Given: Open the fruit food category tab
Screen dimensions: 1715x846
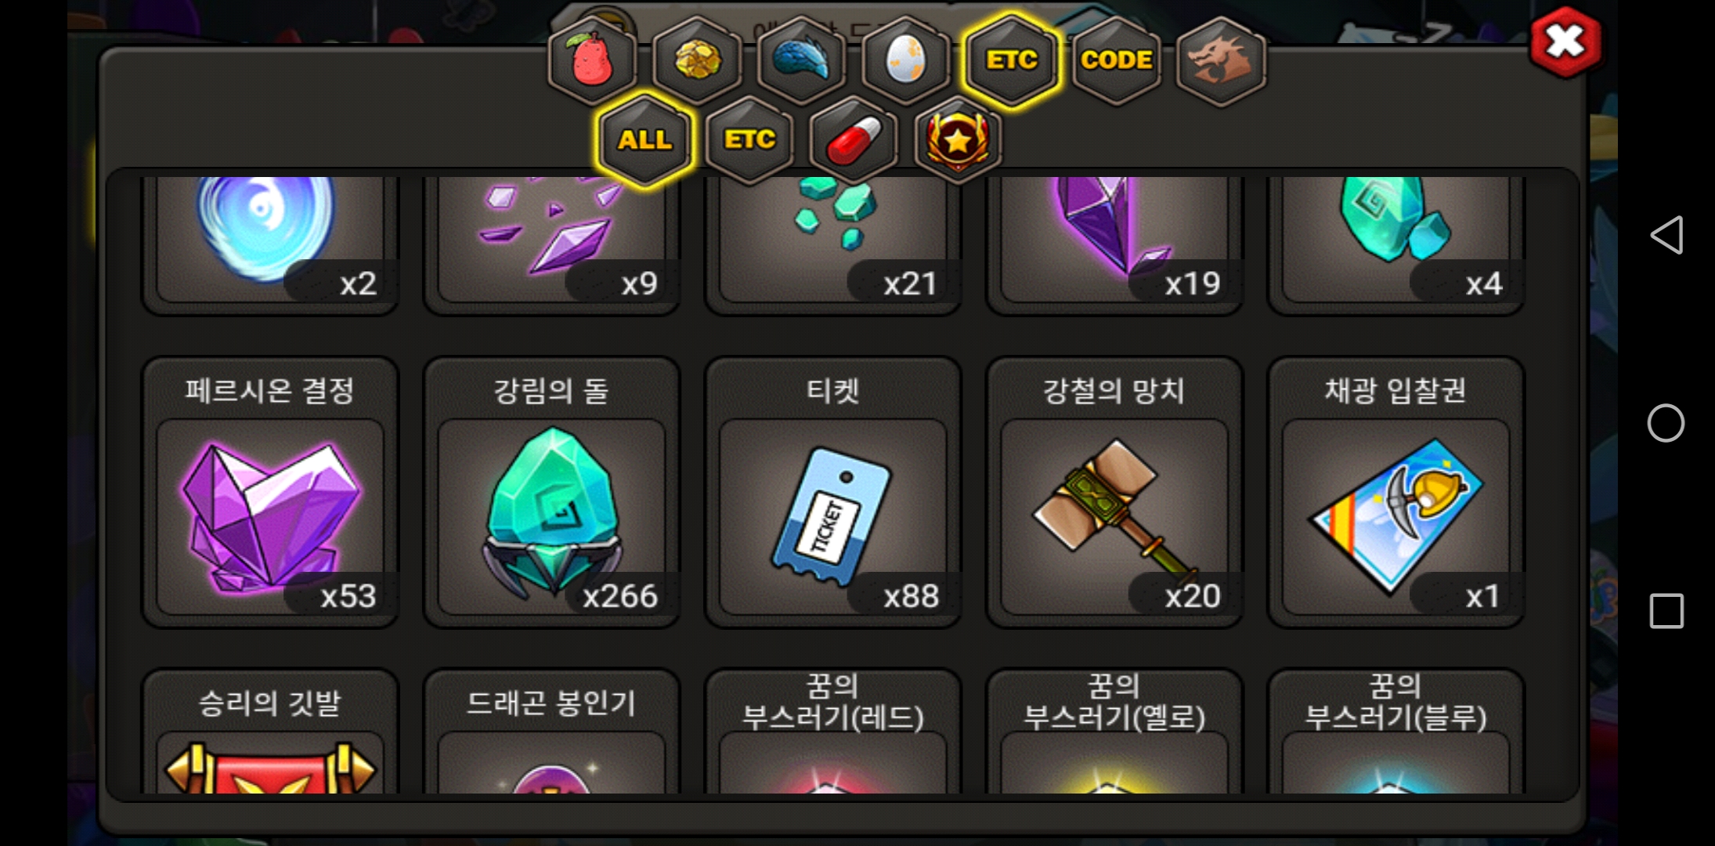Looking at the screenshot, I should click(593, 60).
